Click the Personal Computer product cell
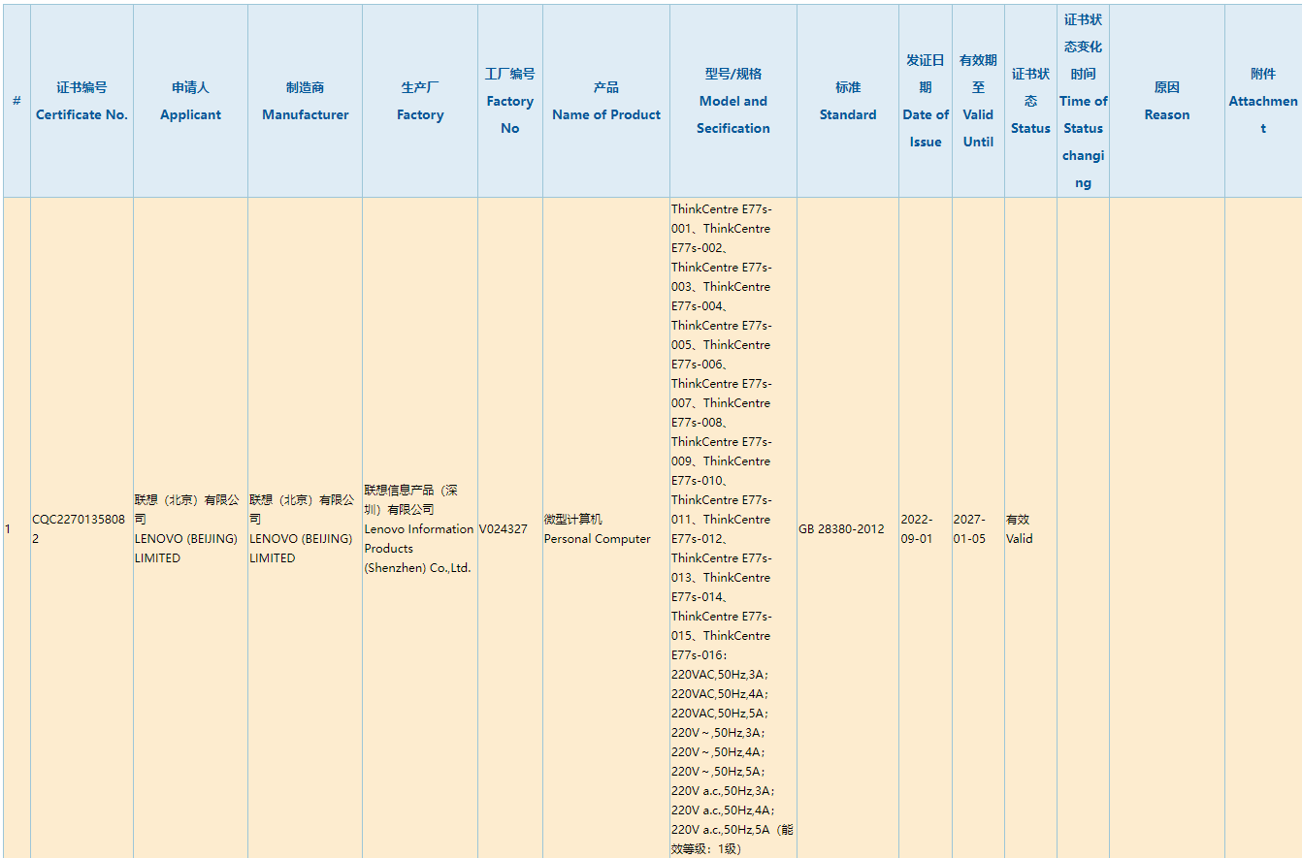 [597, 529]
